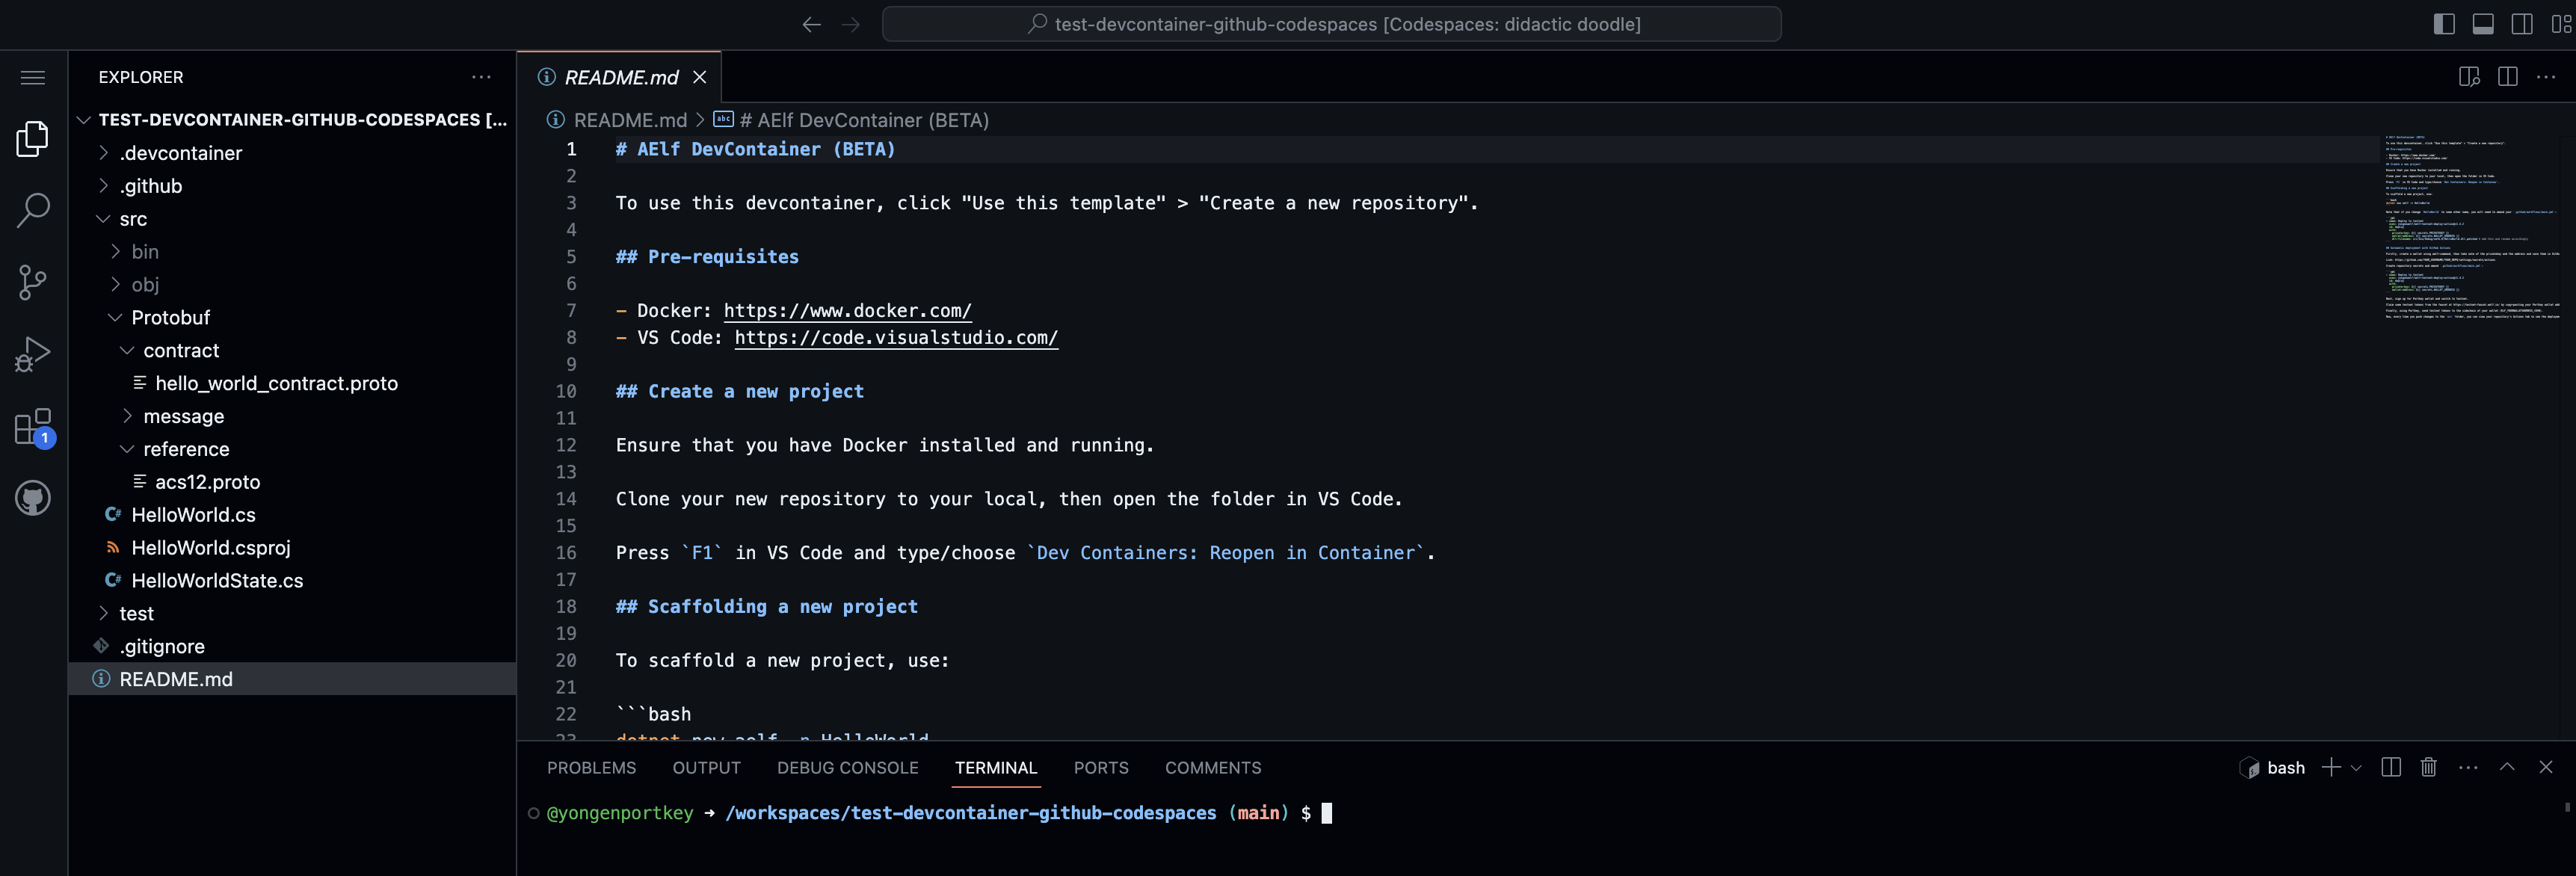
Task: Open Customize Layout icon
Action: point(2561,24)
